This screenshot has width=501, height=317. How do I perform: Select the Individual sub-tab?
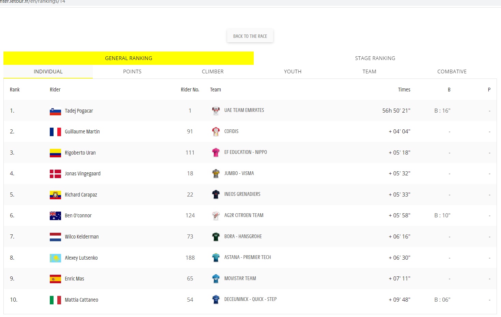[x=48, y=71]
